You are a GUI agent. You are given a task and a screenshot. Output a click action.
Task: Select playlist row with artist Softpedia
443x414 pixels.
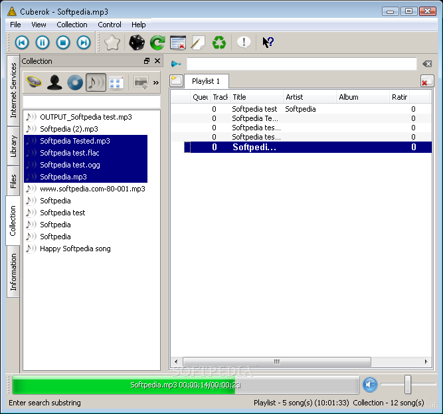point(301,109)
